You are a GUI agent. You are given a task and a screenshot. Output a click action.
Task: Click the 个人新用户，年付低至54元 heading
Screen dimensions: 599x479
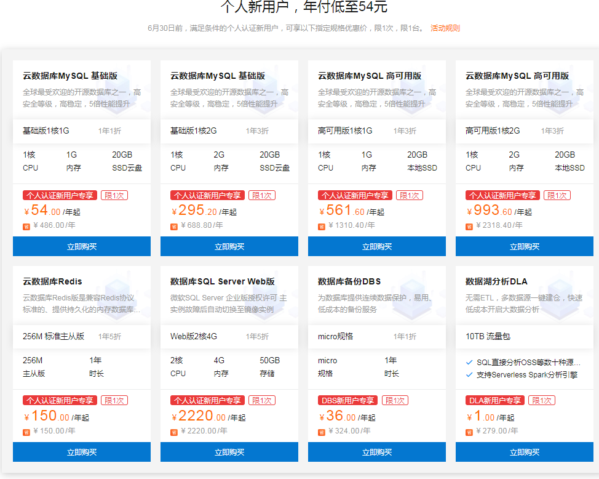(x=304, y=7)
